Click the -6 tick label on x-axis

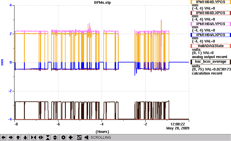(x=58, y=124)
